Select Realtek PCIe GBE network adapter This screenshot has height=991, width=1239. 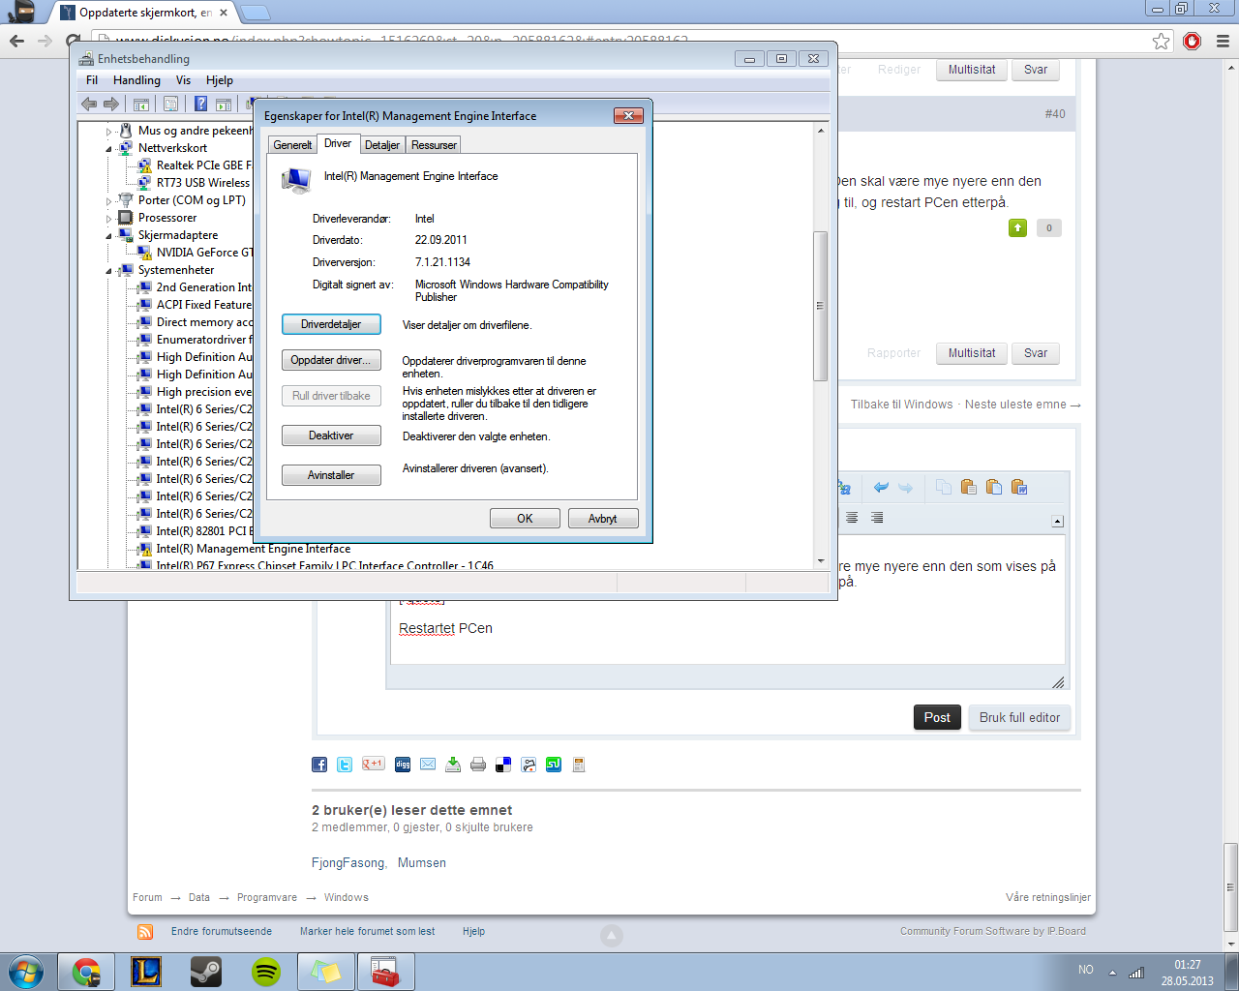tap(193, 165)
